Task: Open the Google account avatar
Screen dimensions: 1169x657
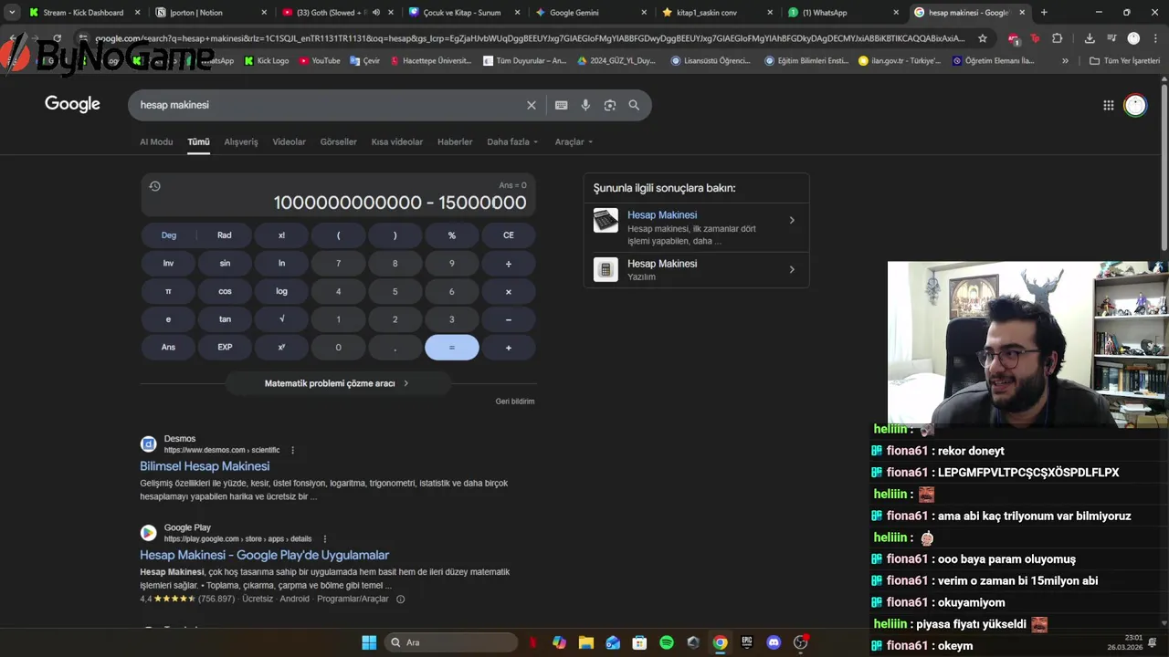Action: (1135, 105)
